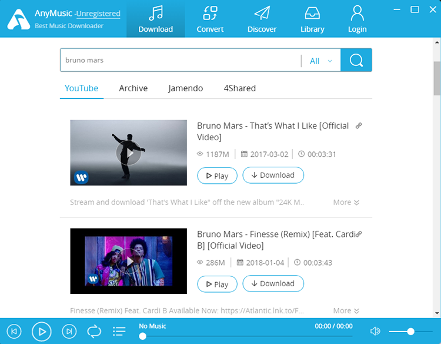Click the vertical scrollbar thumb
This screenshot has height=344, width=441.
click(437, 78)
